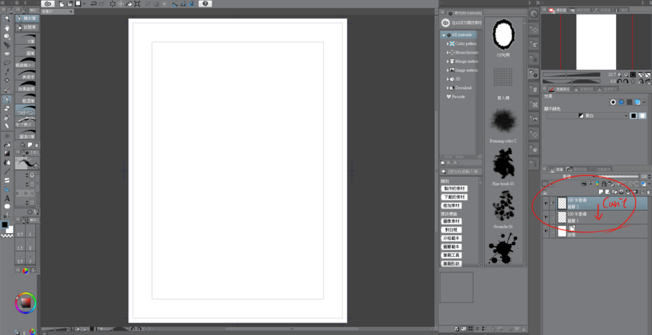Select the 鹹水筆 pen tool tab
652x335 pixels.
pyautogui.click(x=27, y=19)
